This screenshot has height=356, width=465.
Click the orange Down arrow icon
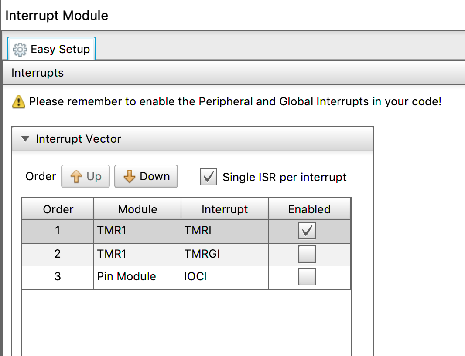pos(130,177)
